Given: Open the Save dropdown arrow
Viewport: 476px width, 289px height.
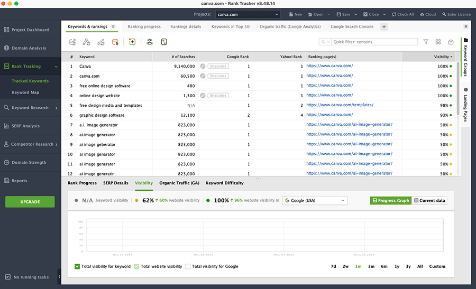Looking at the screenshot, I should pos(355,14).
